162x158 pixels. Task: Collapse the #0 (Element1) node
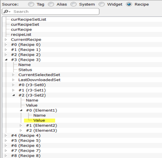click(x=21, y=110)
